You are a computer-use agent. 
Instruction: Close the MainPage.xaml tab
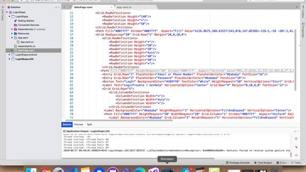111,7
